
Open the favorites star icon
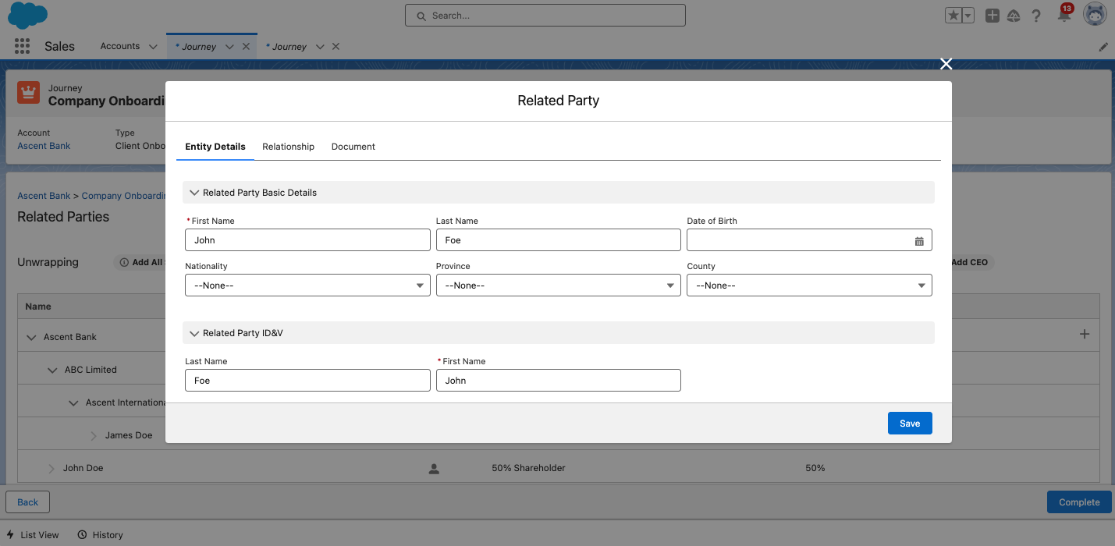tap(953, 16)
